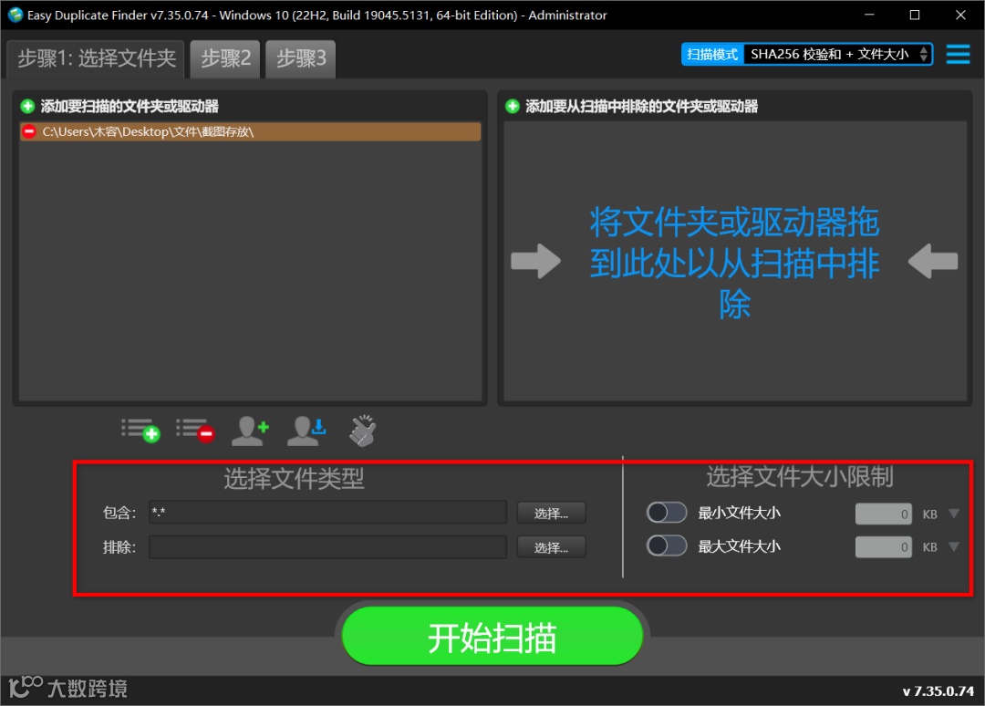The width and height of the screenshot is (985, 706).
Task: Open KB unit dropdown for maximum size
Action: 954,546
